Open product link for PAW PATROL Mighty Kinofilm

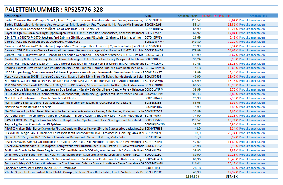click(x=252, y=120)
